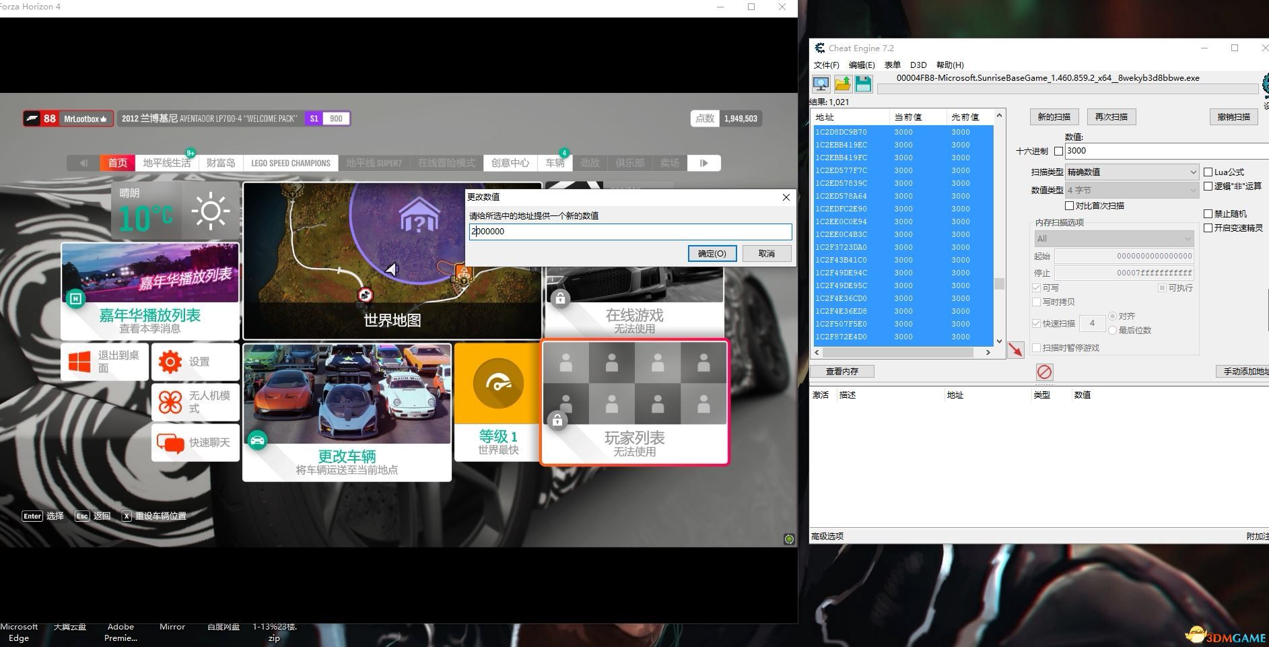This screenshot has width=1269, height=647.
Task: Toggle compare to first scan checkbox
Action: (x=1069, y=205)
